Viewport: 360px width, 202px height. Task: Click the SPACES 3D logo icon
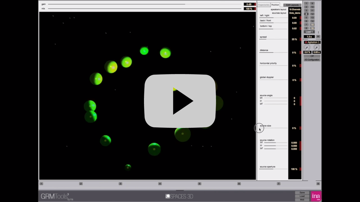tap(168, 196)
